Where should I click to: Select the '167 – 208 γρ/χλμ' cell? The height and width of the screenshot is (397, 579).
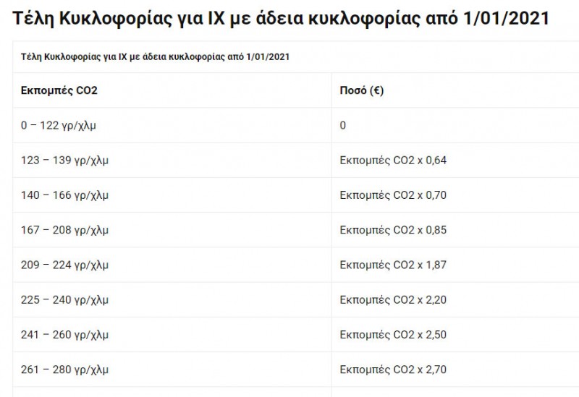pyautogui.click(x=64, y=231)
